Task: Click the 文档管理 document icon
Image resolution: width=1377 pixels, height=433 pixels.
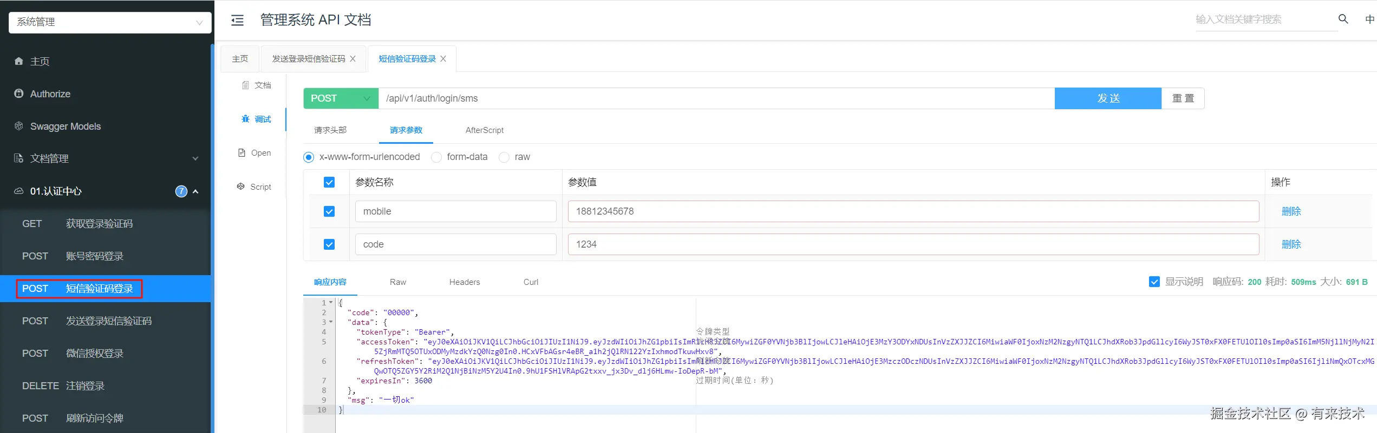Action: [x=19, y=158]
